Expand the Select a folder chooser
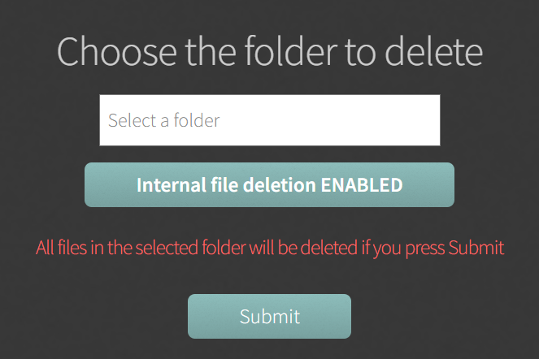The image size is (539, 359). tap(270, 120)
